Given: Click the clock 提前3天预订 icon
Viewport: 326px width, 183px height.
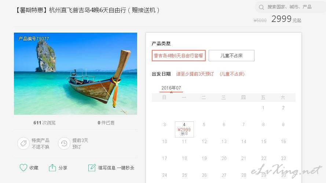Looking at the screenshot, I should tap(64, 143).
